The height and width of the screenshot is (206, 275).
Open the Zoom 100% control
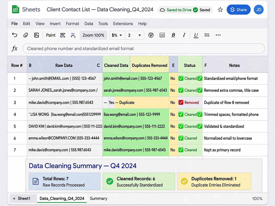(x=93, y=35)
